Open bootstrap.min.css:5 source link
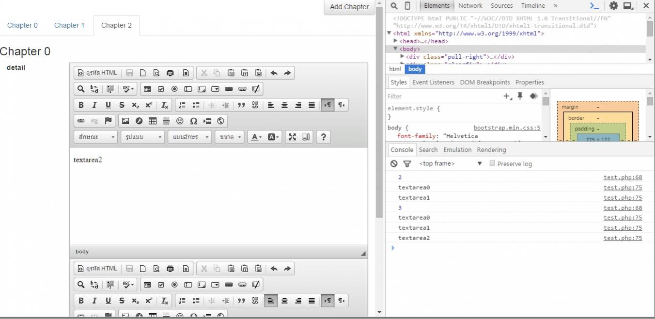 [x=507, y=128]
